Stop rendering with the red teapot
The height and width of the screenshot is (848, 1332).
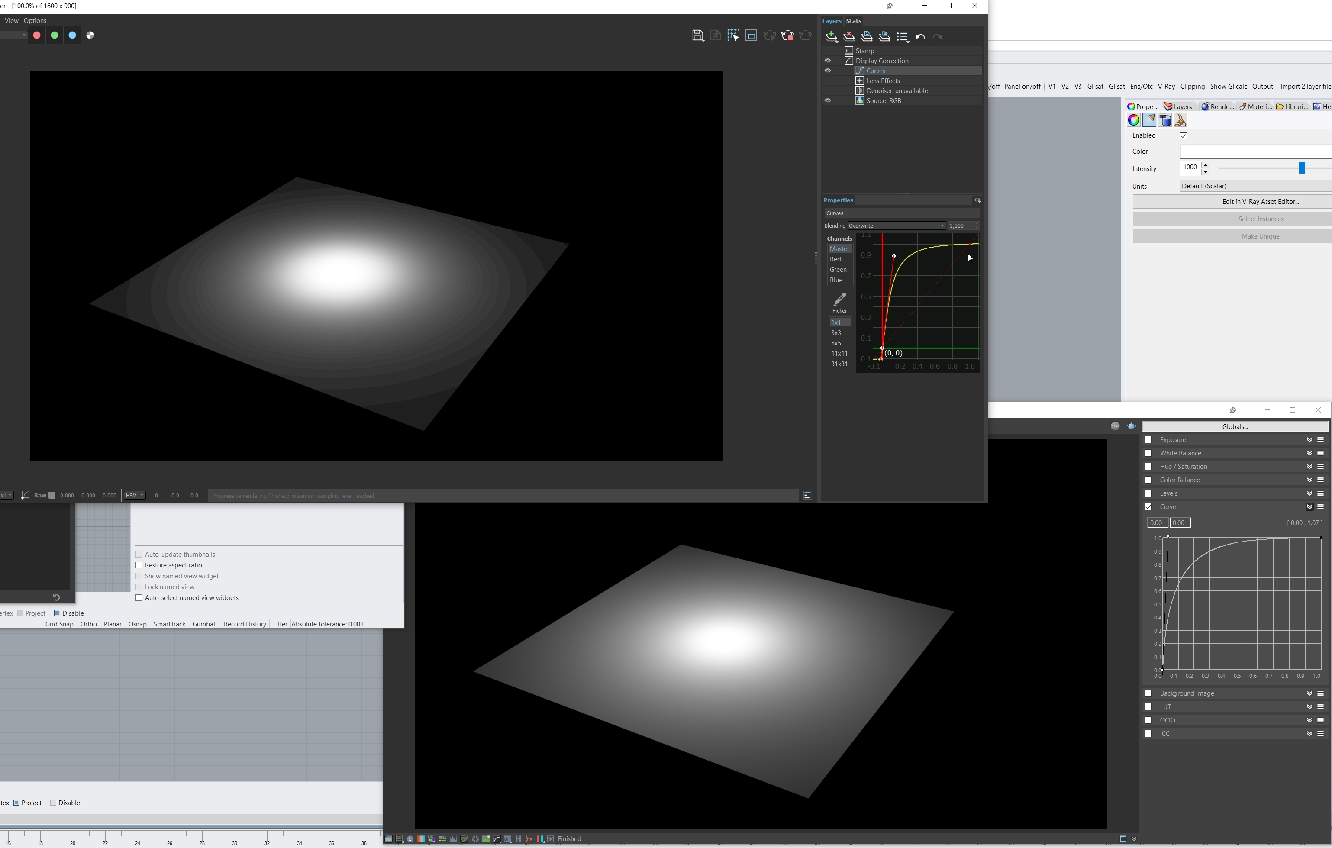[x=788, y=36]
